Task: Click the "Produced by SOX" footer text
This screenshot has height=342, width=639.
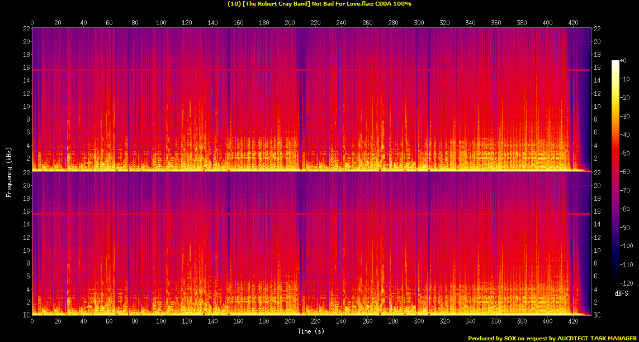Action: coord(552,338)
